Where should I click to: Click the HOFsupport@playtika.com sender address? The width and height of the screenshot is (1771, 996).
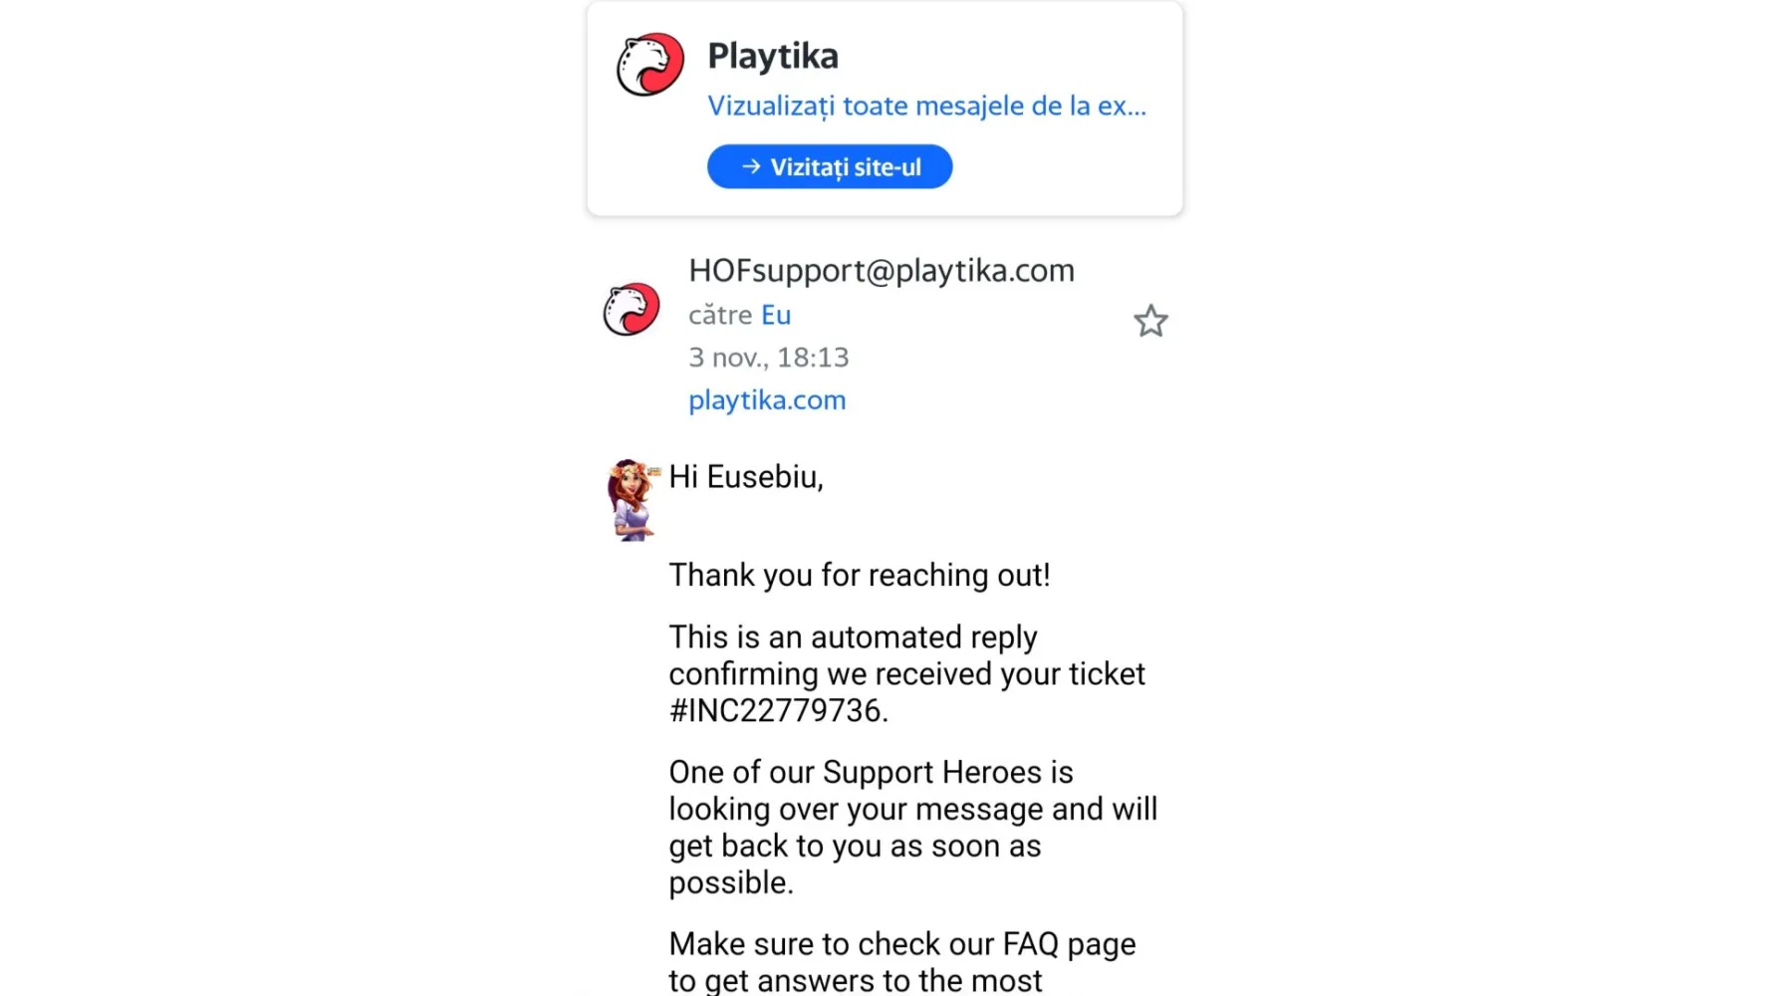[882, 270]
